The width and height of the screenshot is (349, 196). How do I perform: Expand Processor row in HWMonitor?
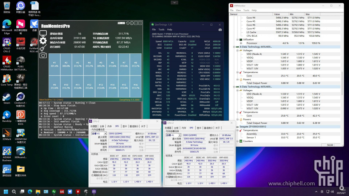pos(241,43)
